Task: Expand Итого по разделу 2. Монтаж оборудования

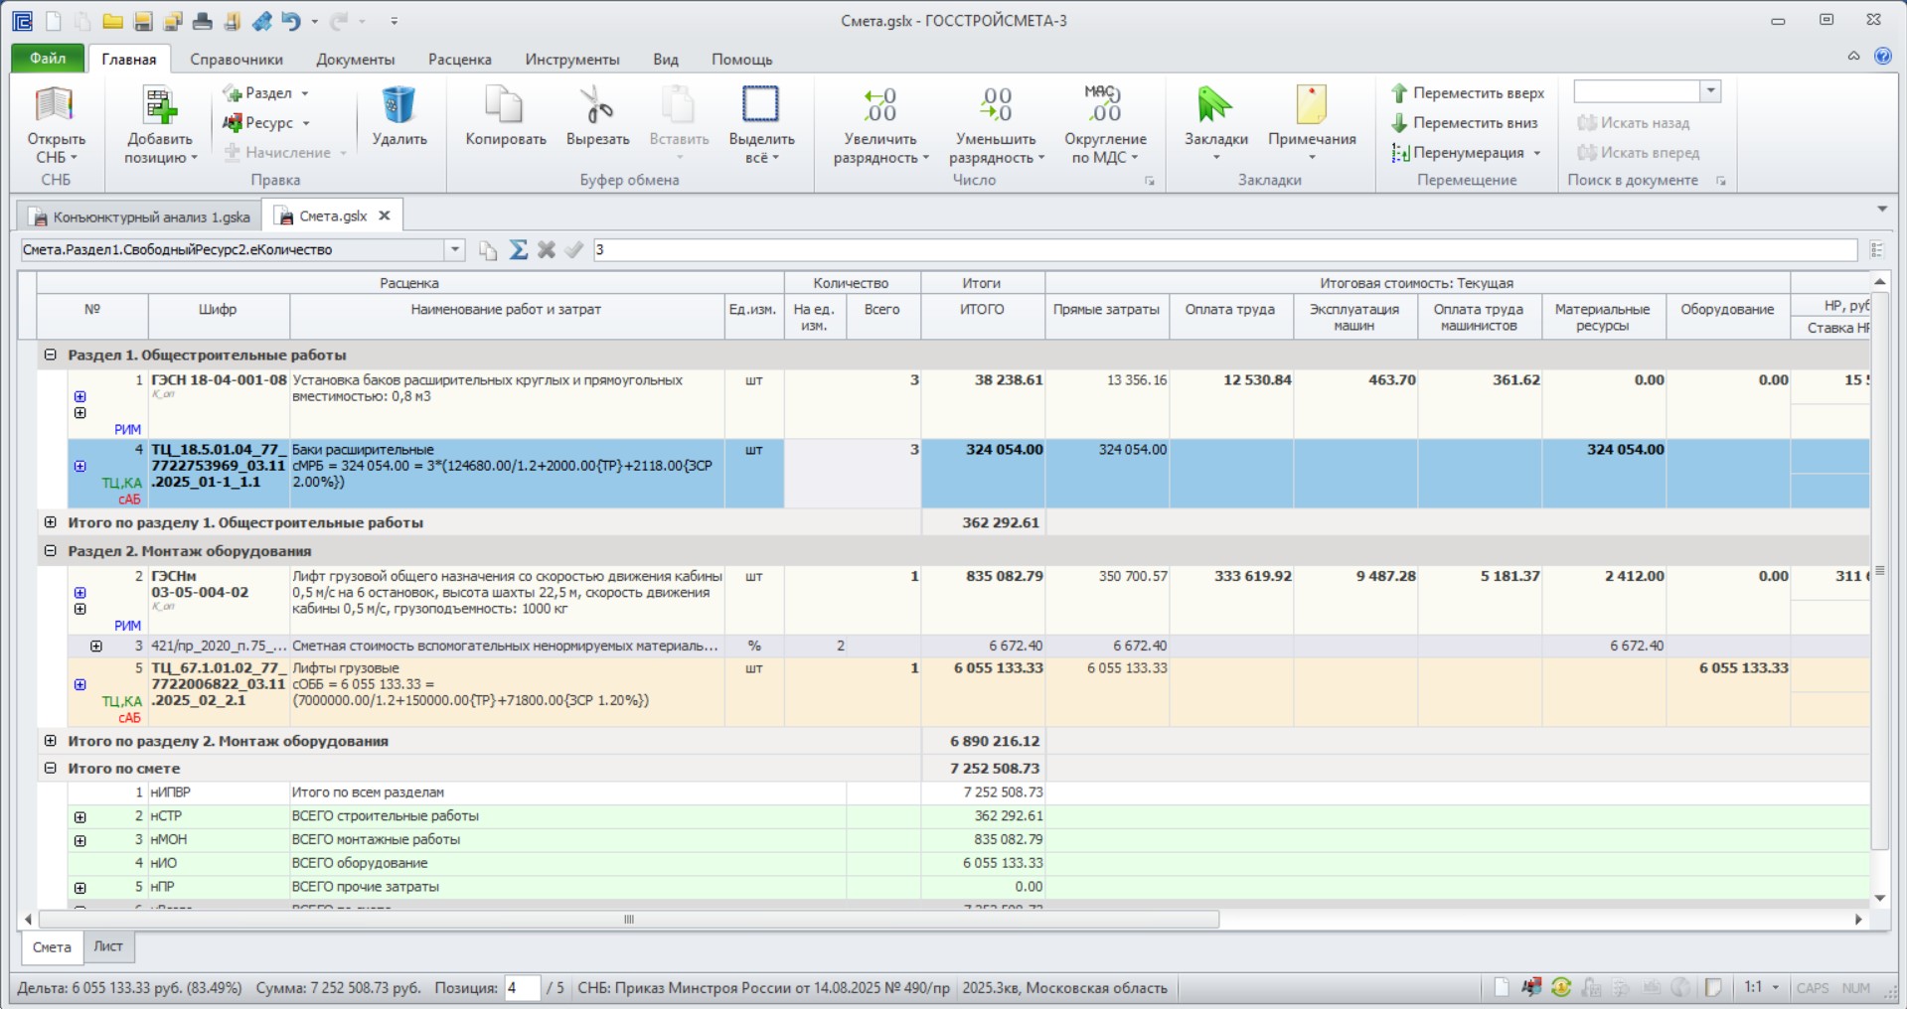Action: click(x=51, y=741)
